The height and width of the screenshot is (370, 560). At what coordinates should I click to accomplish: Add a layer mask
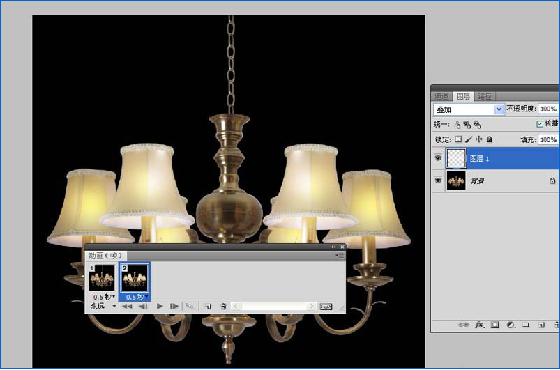[x=494, y=325]
